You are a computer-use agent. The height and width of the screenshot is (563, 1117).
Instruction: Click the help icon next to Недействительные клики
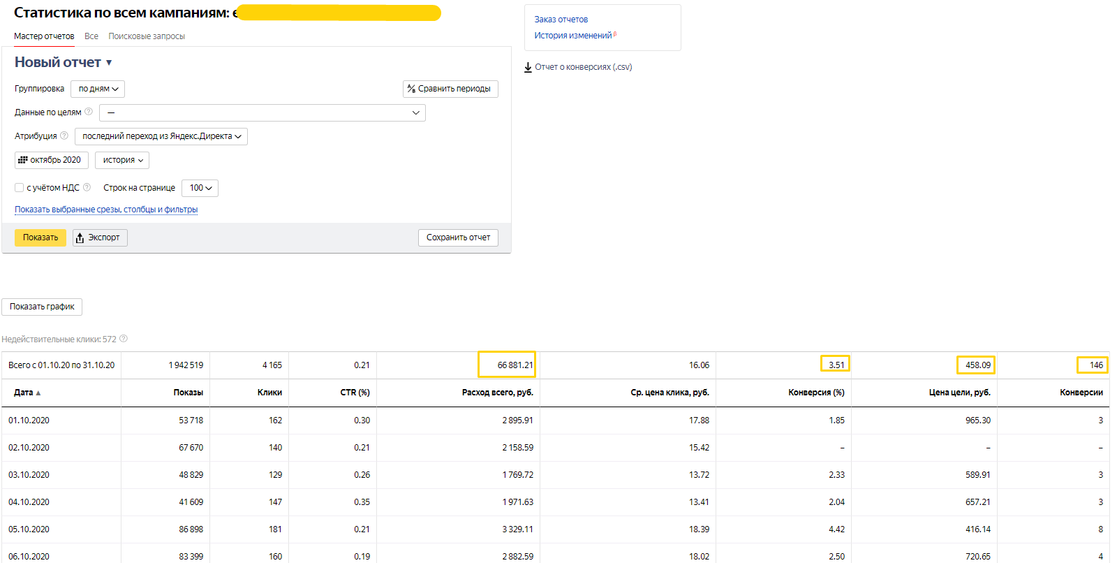pyautogui.click(x=124, y=339)
